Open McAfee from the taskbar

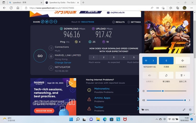click(x=125, y=119)
